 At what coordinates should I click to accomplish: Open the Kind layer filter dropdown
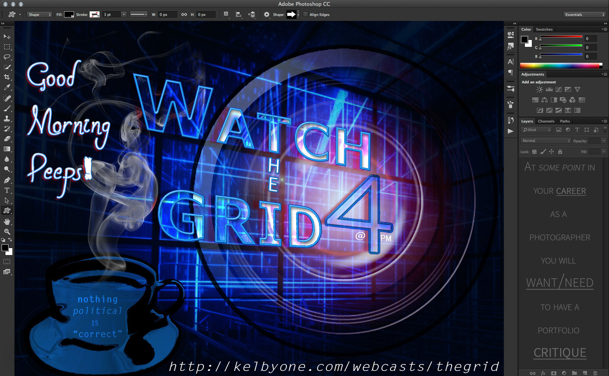coord(536,130)
